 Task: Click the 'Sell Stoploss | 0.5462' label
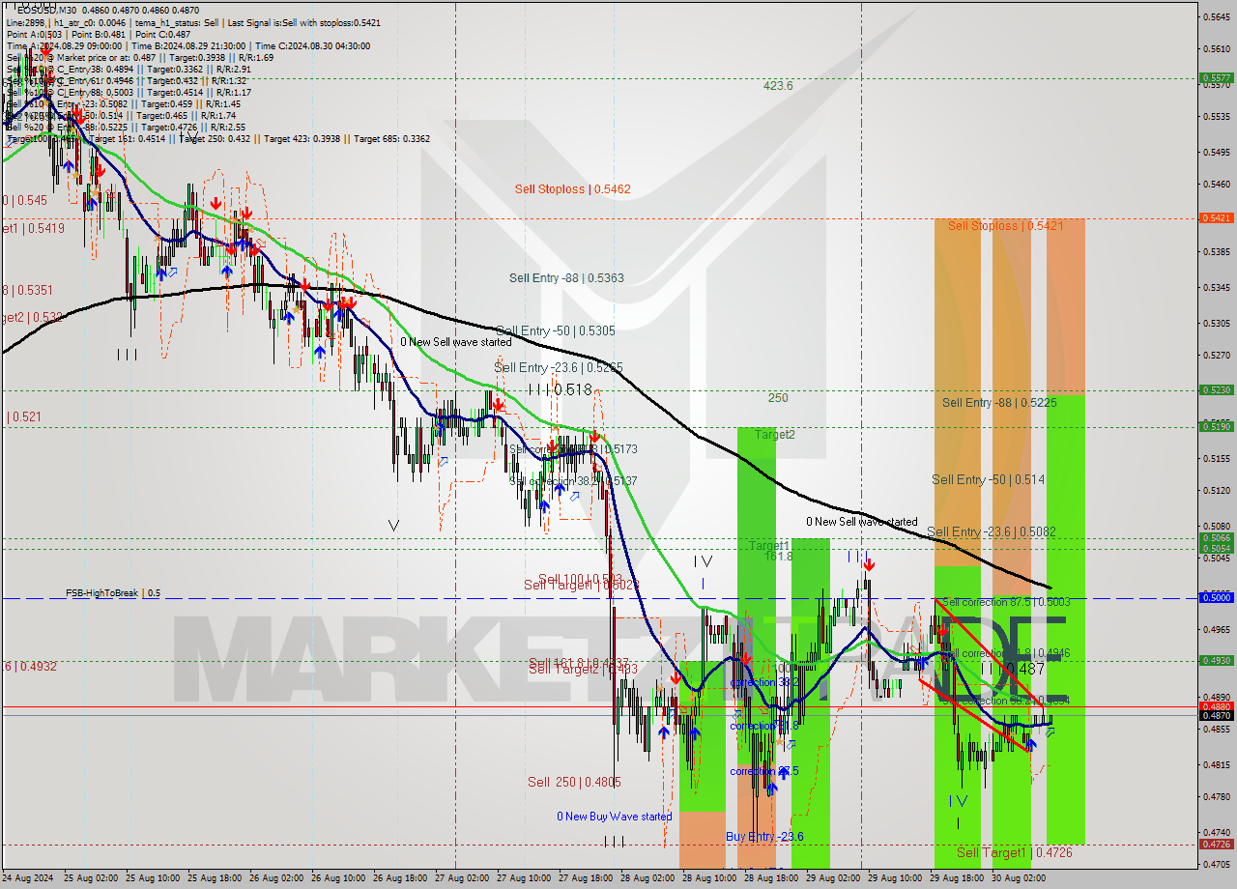tap(572, 189)
